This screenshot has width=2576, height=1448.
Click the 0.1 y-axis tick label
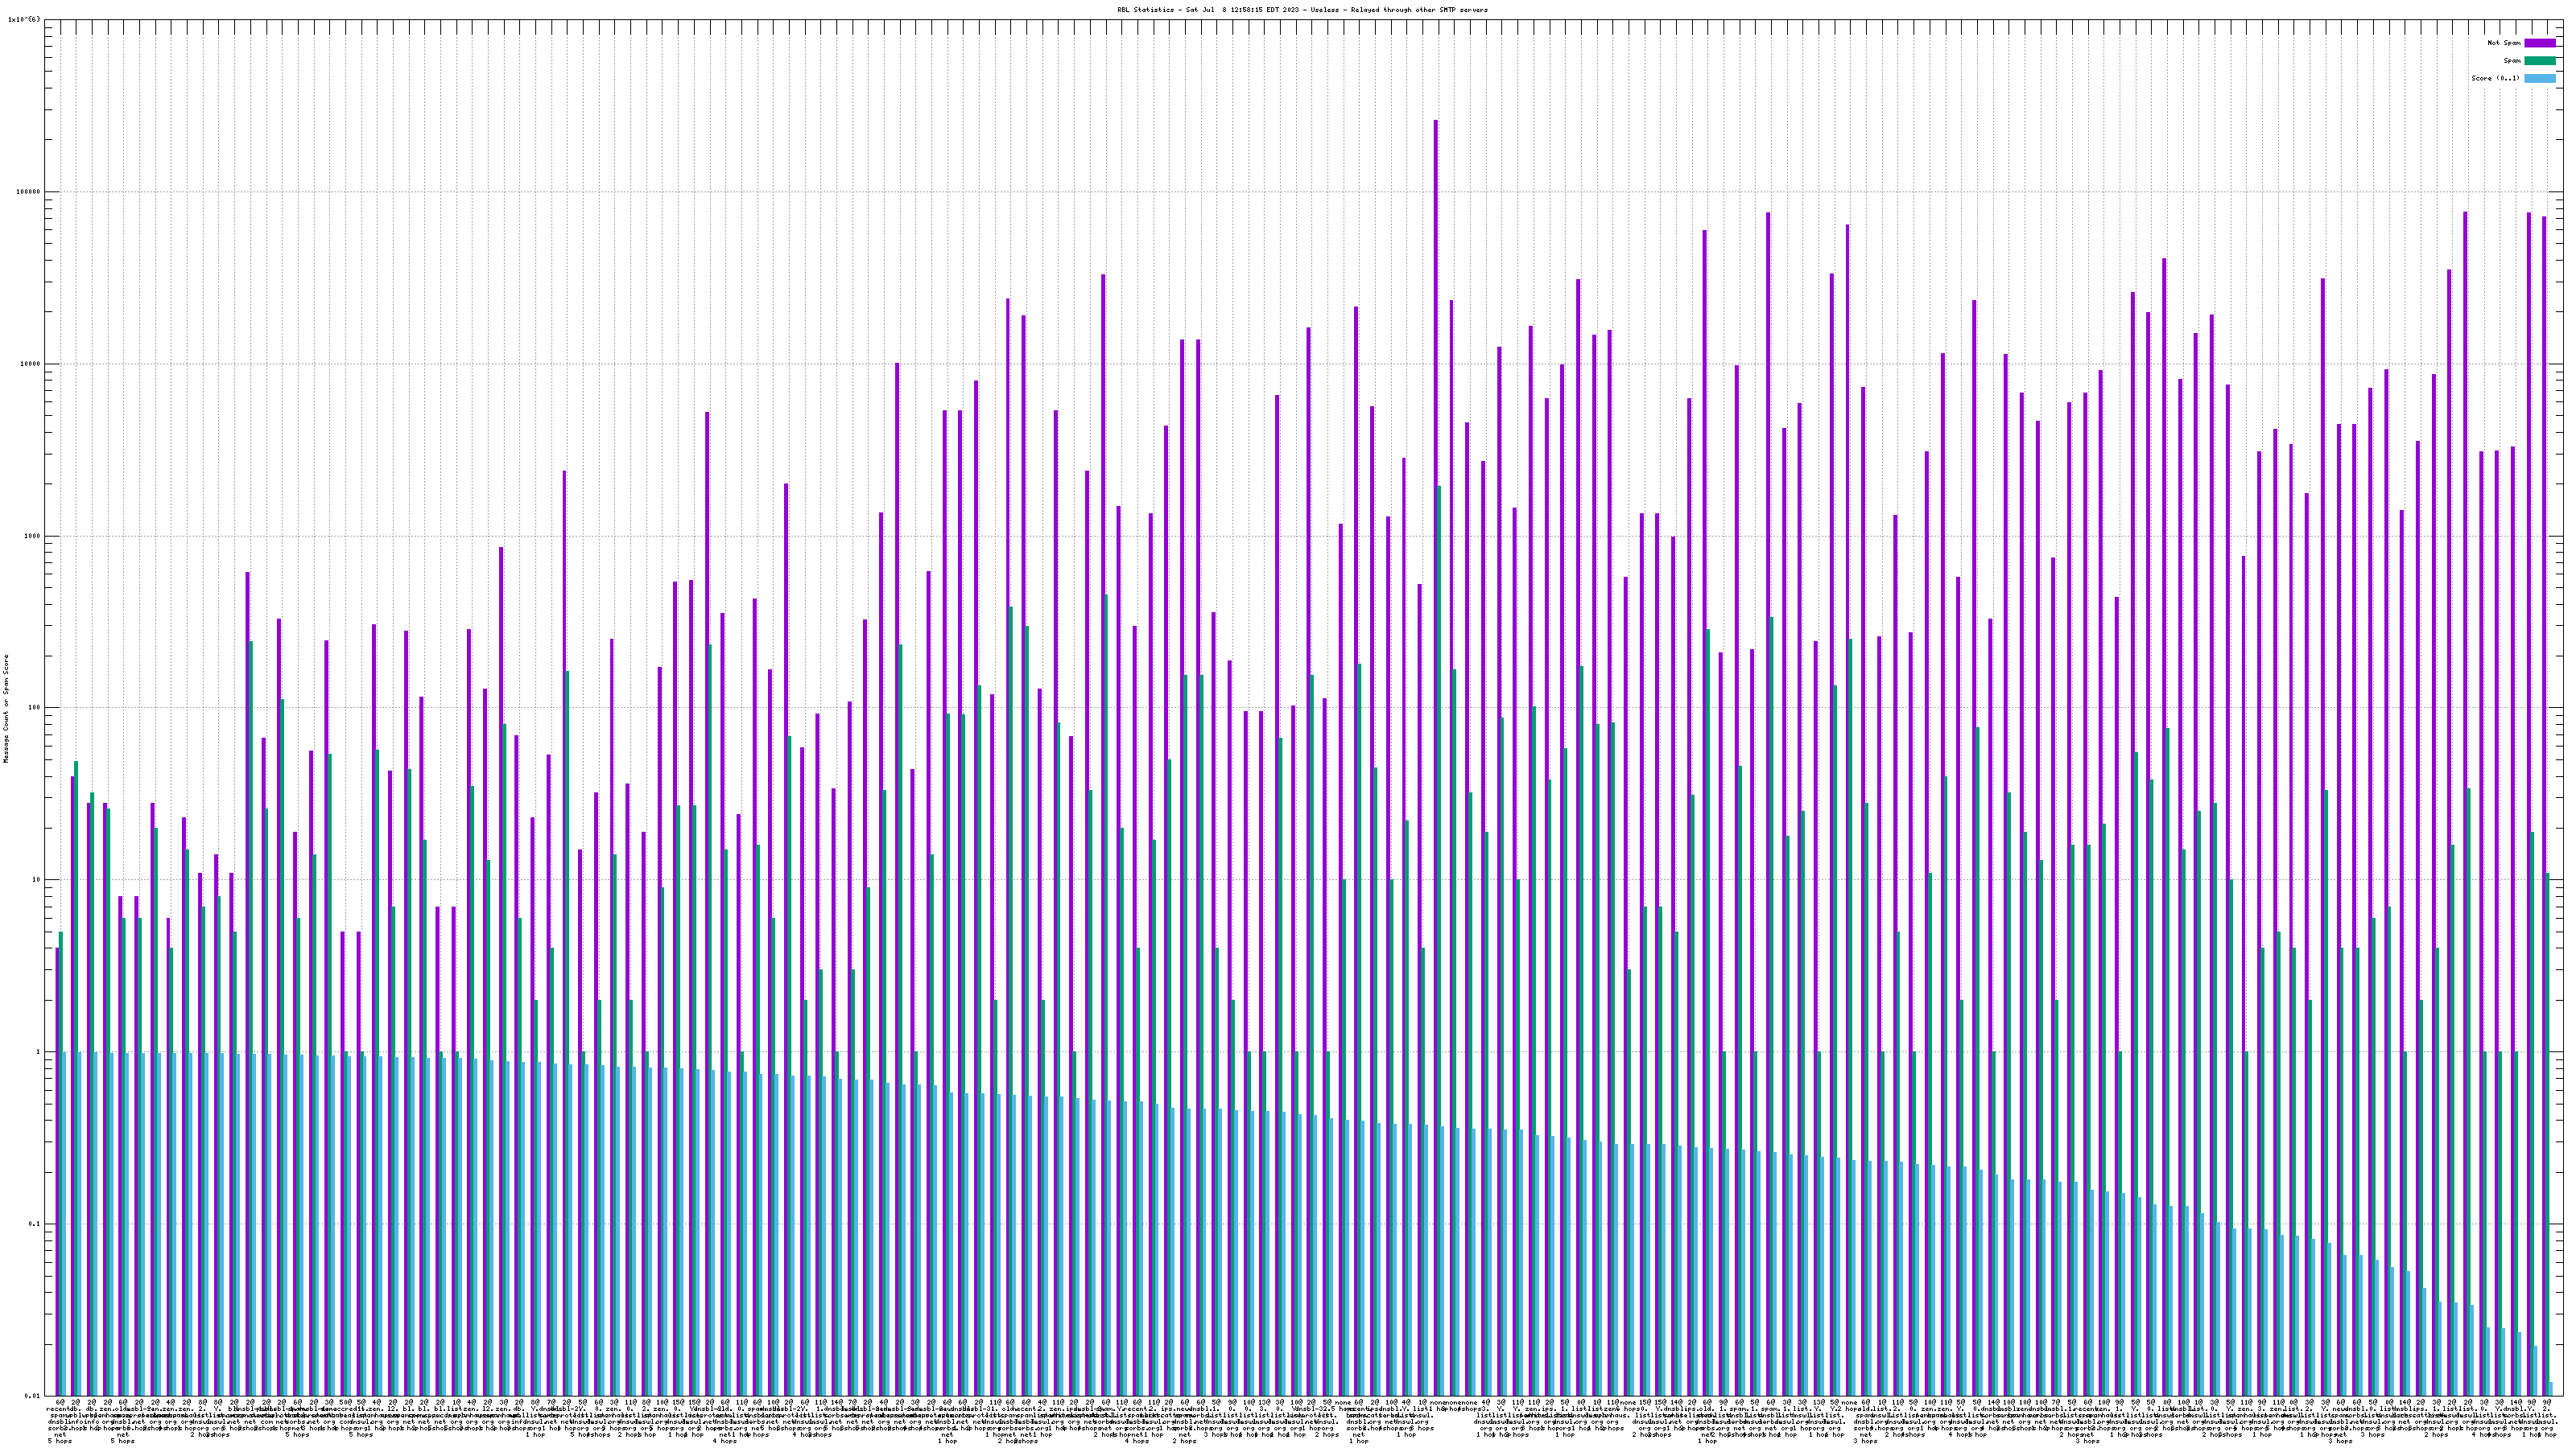[34, 1224]
